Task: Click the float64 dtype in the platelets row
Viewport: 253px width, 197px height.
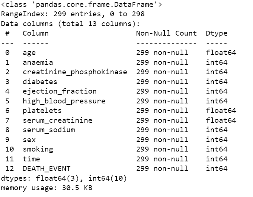Action: [x=221, y=111]
